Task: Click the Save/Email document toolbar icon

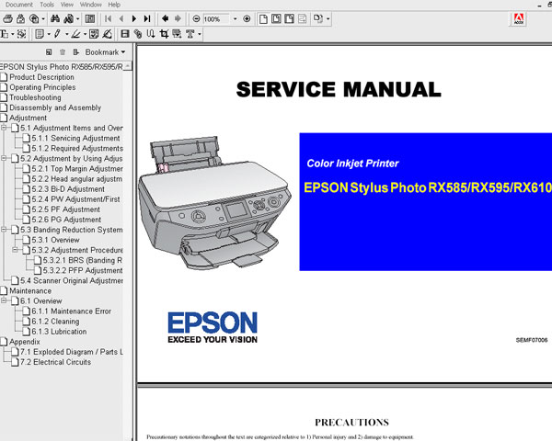Action: point(21,18)
